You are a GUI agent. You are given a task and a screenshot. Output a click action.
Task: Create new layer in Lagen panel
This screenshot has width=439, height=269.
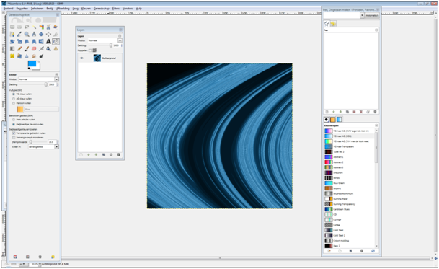pyautogui.click(x=81, y=154)
